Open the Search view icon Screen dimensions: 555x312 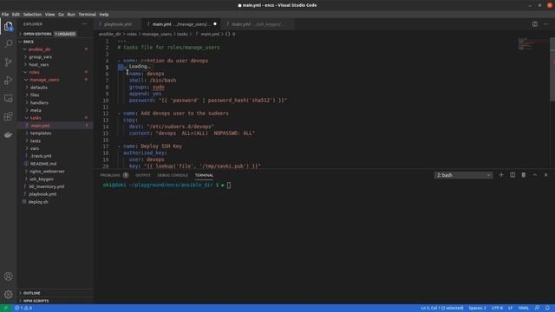[x=8, y=44]
